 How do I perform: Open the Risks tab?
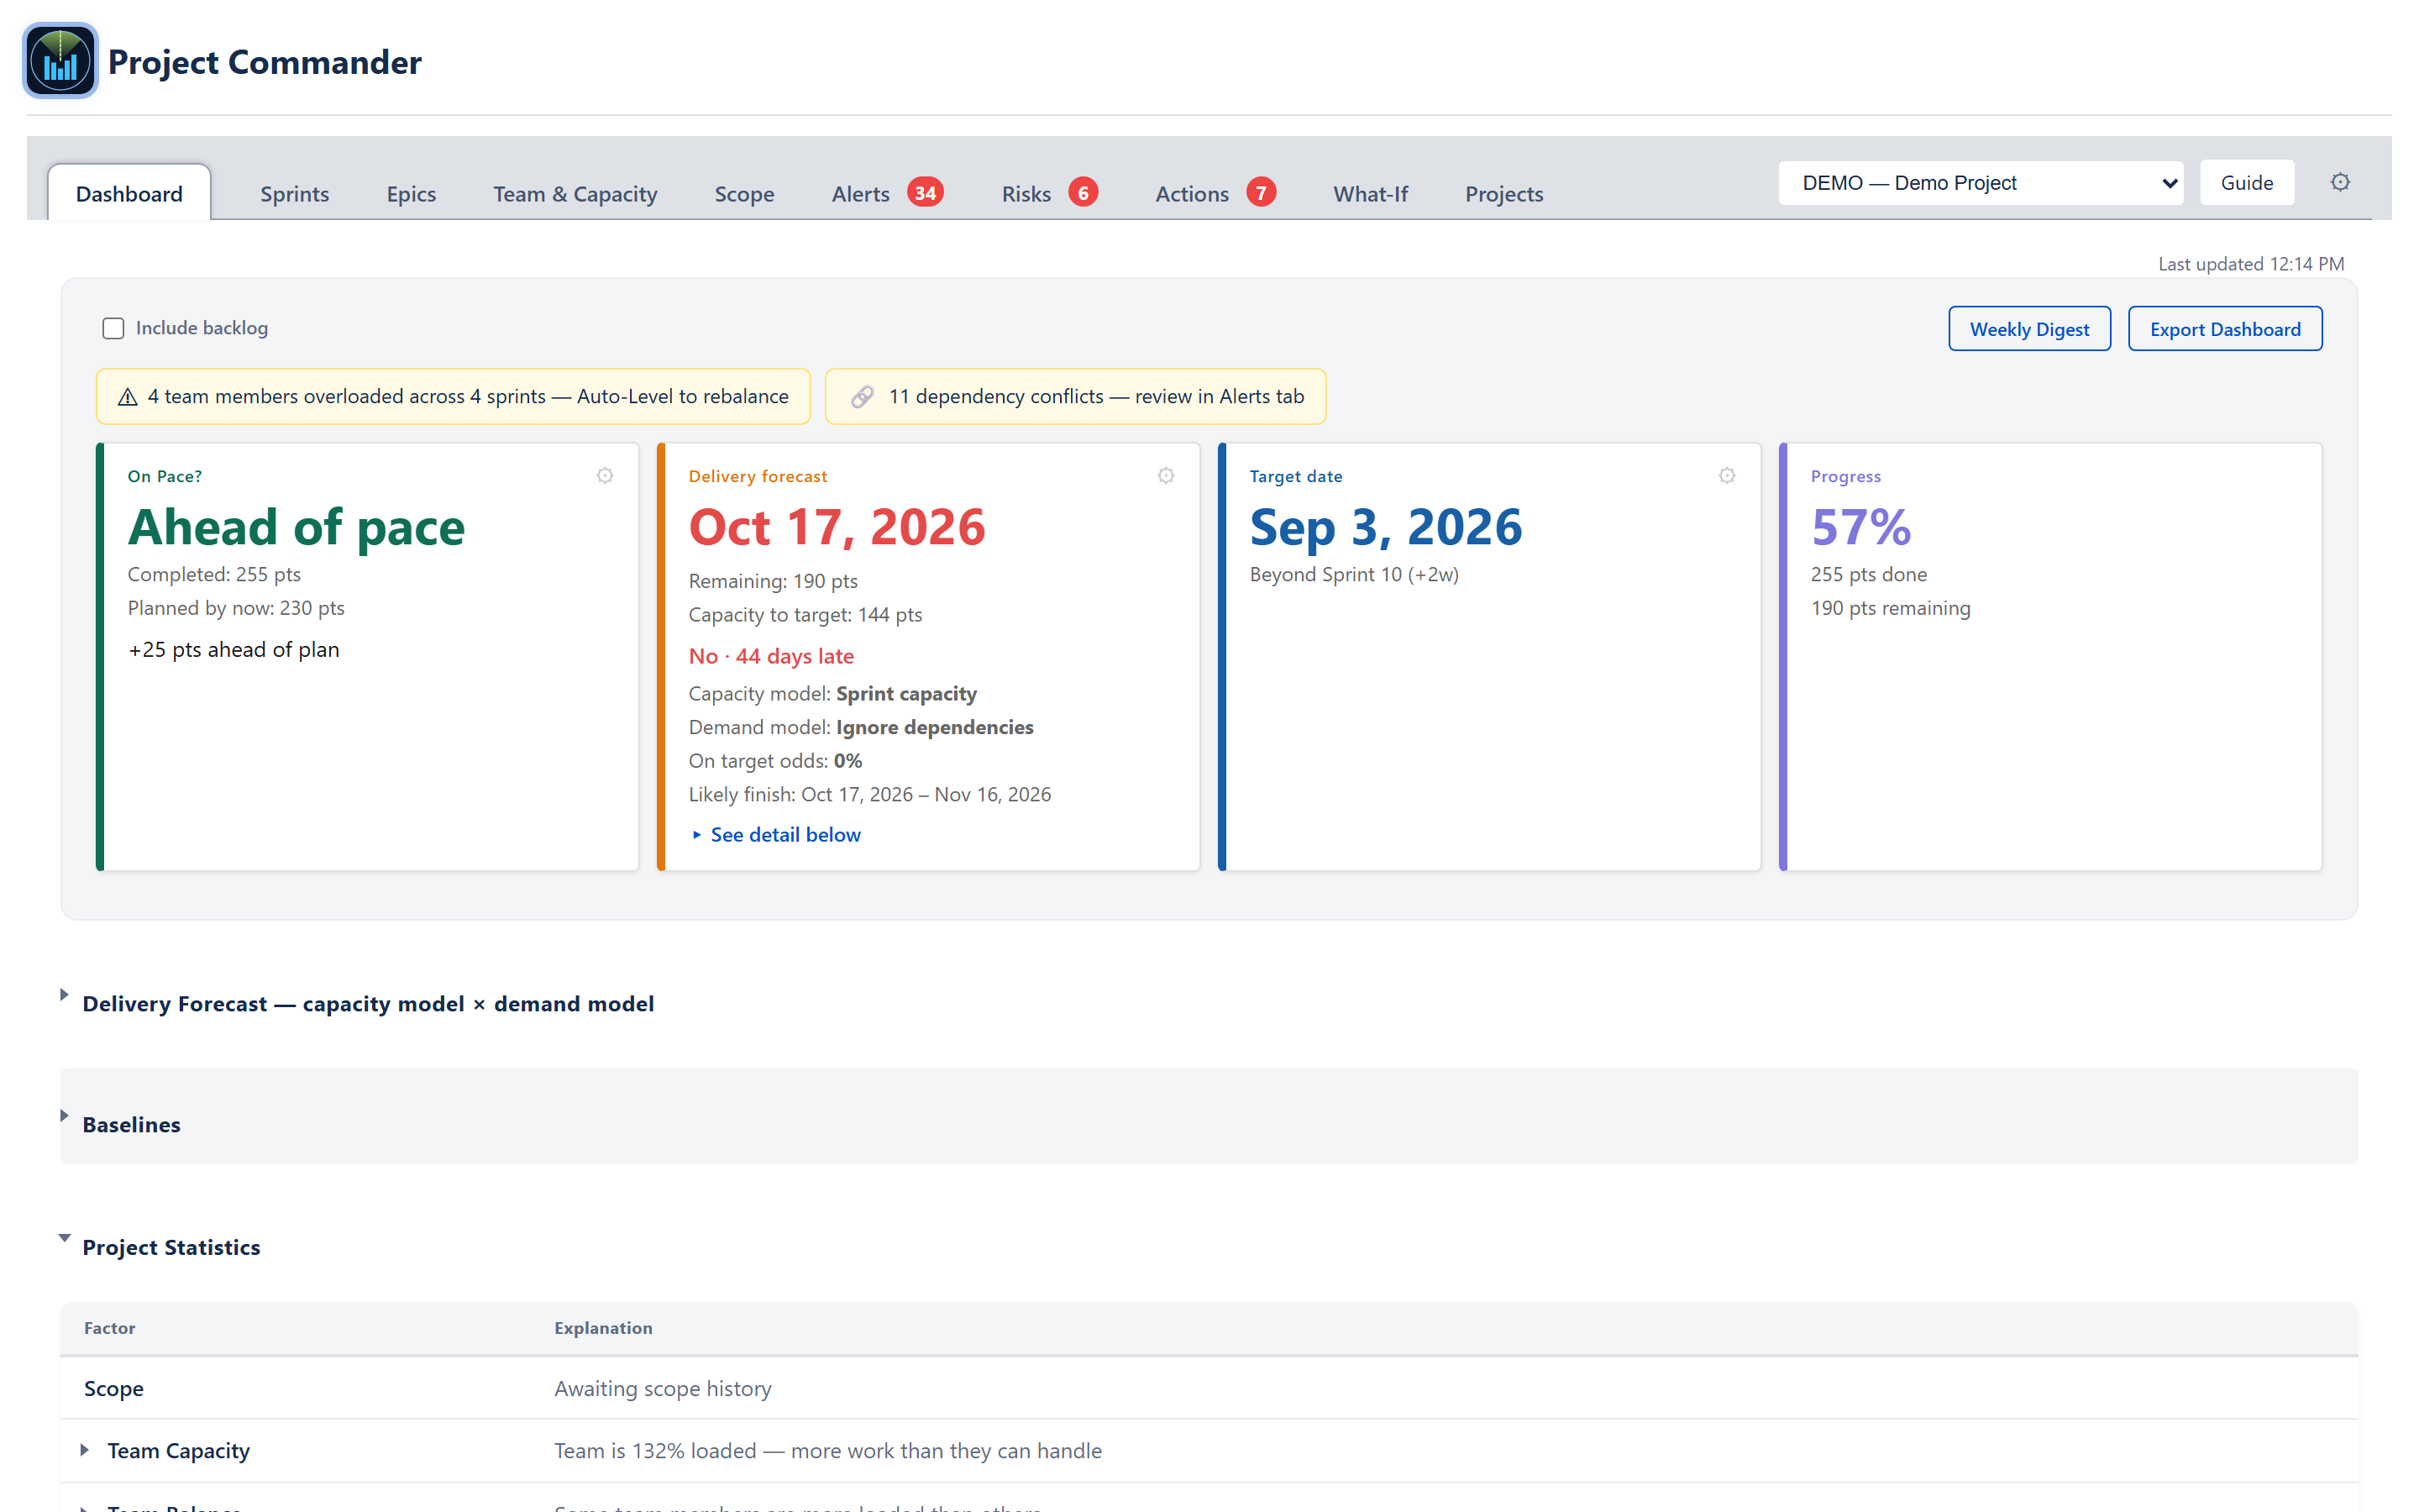click(x=1026, y=194)
